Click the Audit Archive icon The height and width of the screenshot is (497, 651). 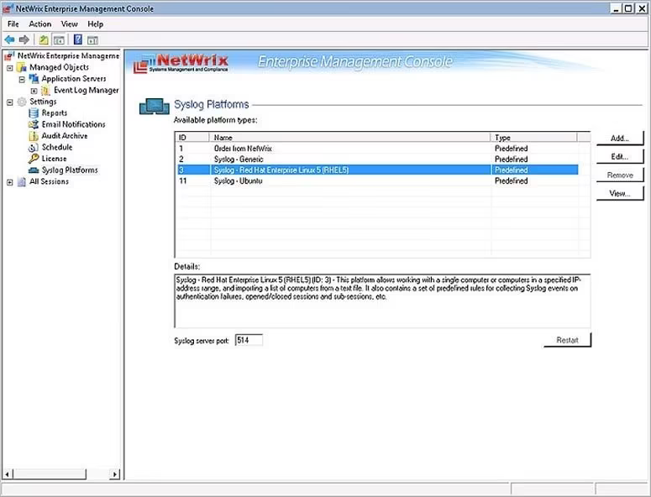coord(34,136)
